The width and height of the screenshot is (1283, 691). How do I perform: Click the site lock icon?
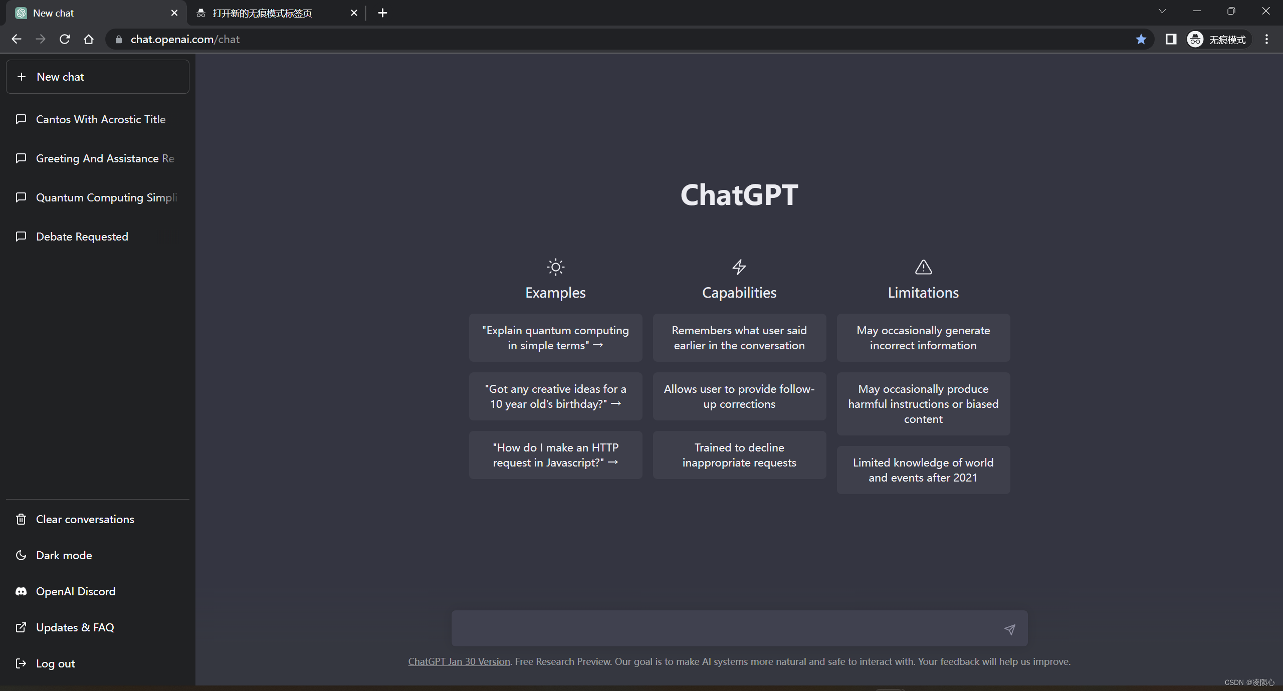point(119,39)
